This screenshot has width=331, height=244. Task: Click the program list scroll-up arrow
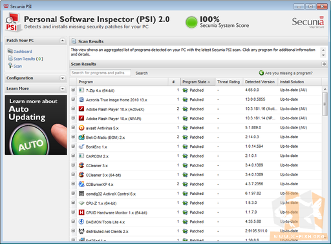[325, 89]
